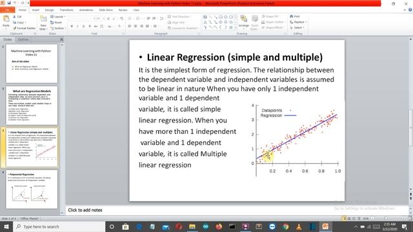Click the Find binoculars icon
Screen dimensions: 413x232
pos(292,16)
